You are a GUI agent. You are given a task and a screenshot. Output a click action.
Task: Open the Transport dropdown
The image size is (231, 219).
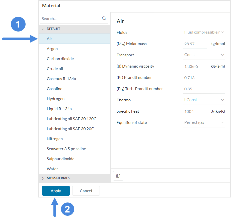pyautogui.click(x=204, y=55)
